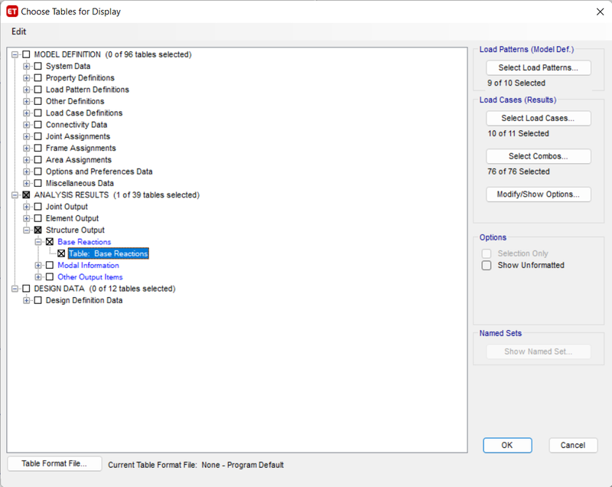Open the Modify/Show Options dialog
The image size is (612, 487).
539,194
